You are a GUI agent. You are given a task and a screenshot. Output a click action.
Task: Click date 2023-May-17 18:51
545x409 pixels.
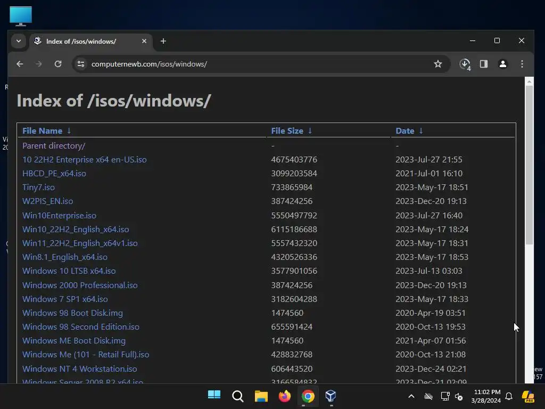[432, 187]
